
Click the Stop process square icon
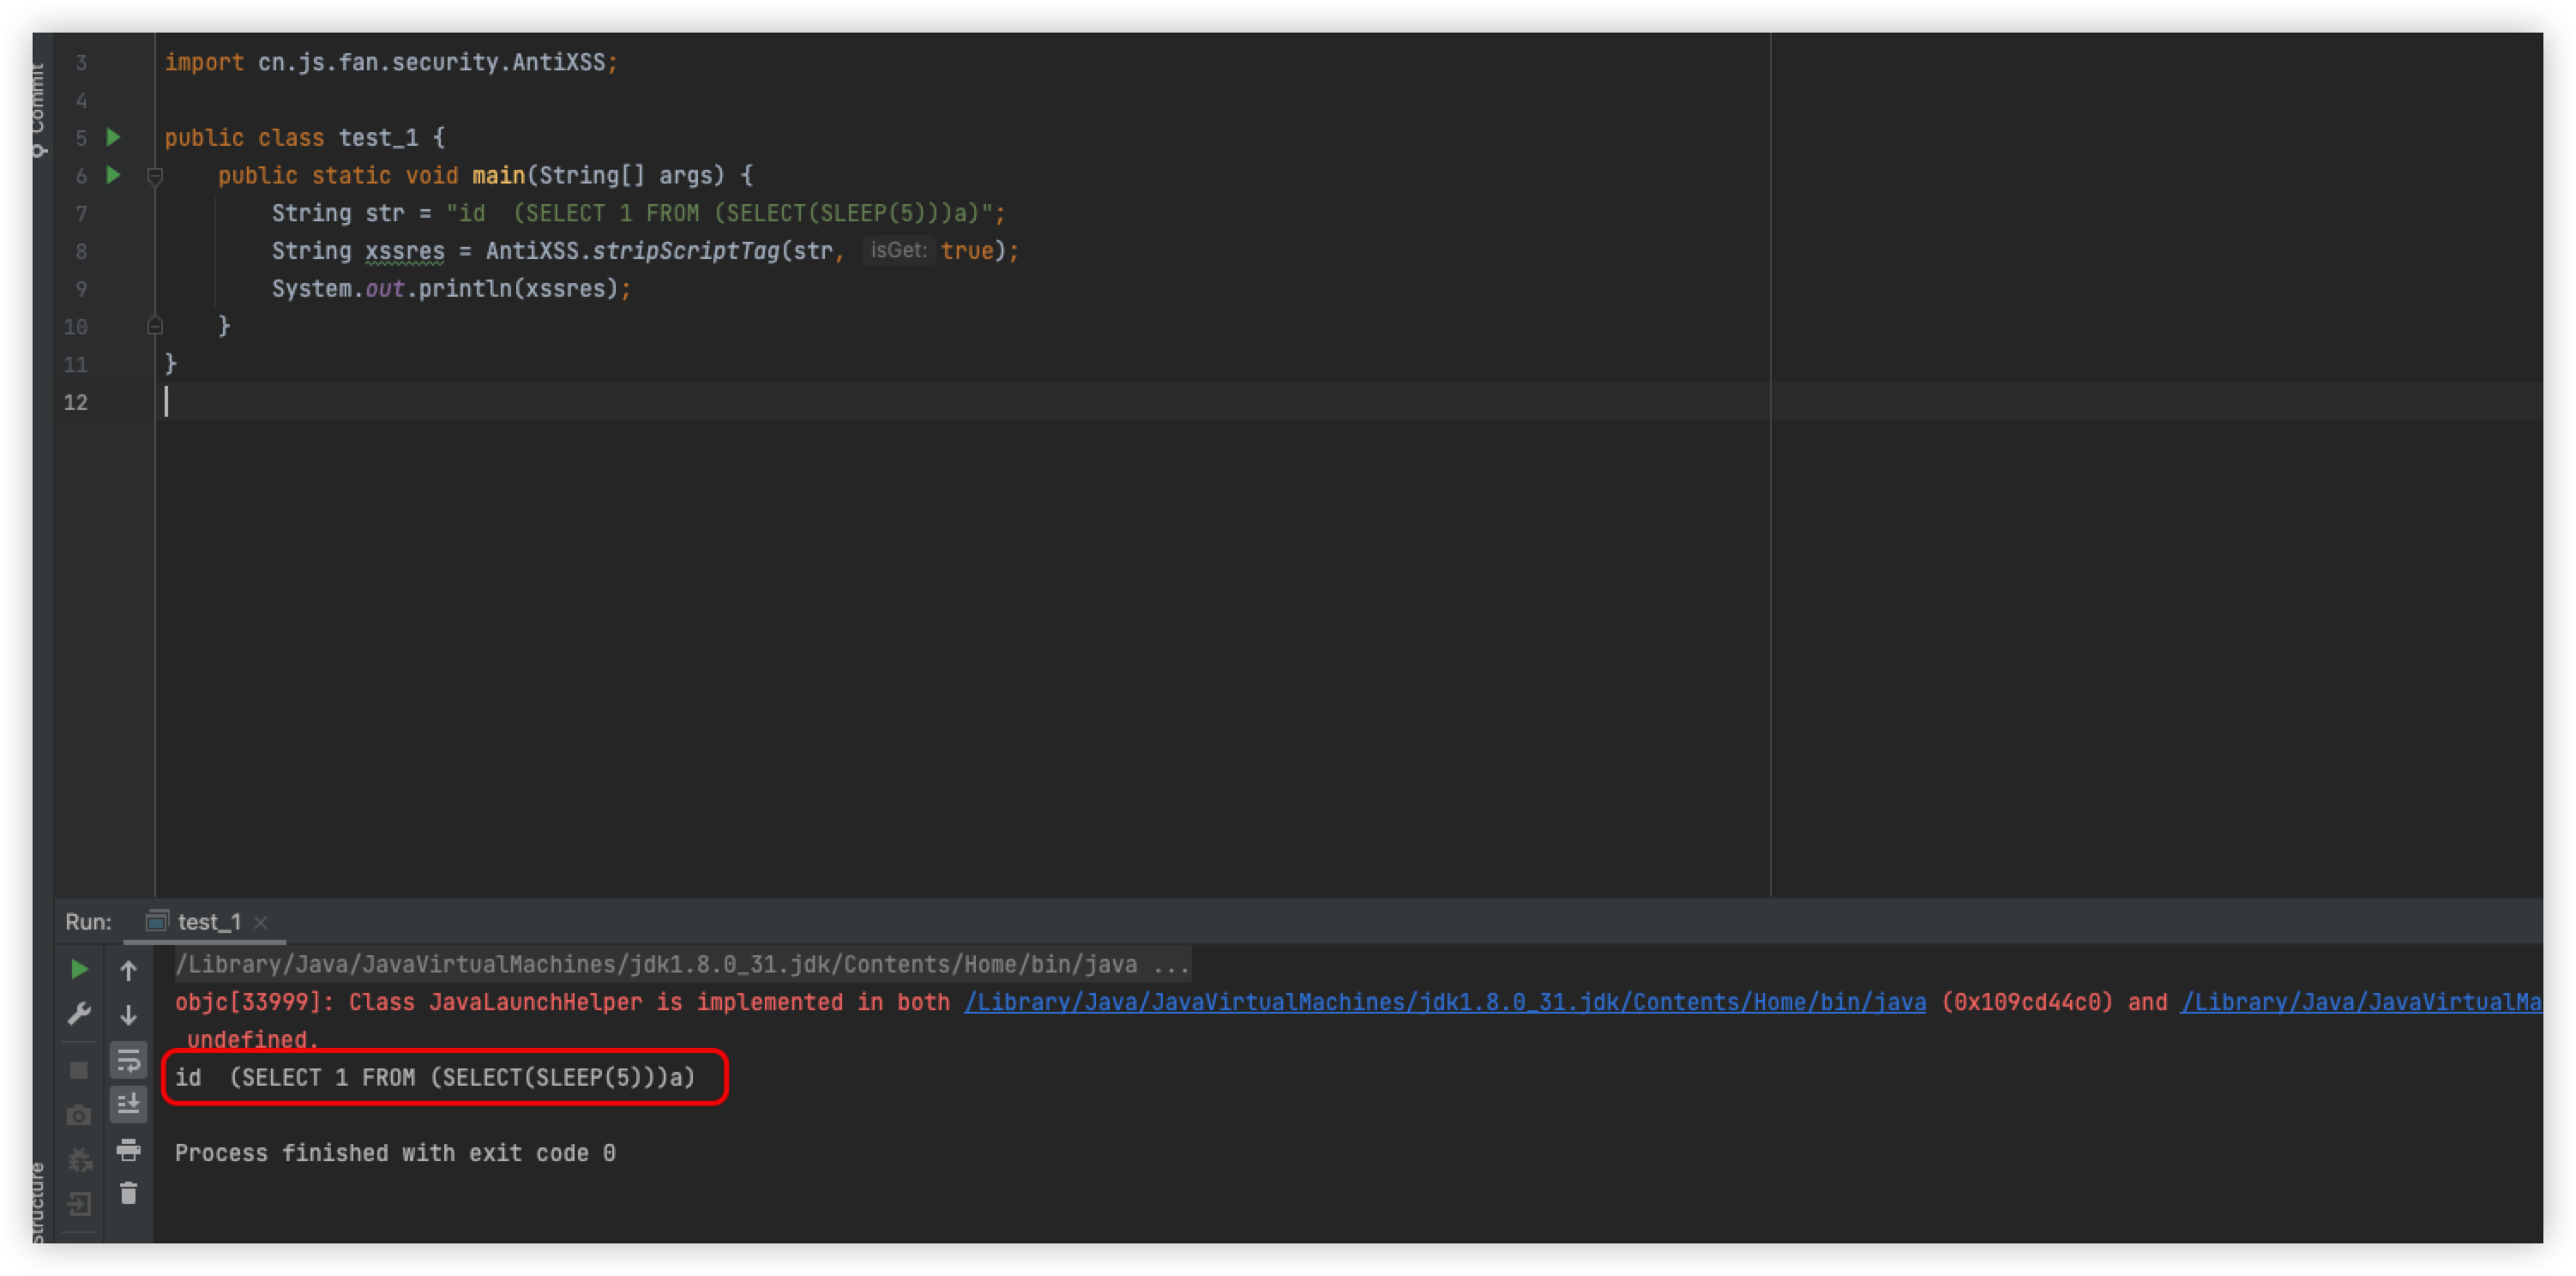[x=79, y=1070]
